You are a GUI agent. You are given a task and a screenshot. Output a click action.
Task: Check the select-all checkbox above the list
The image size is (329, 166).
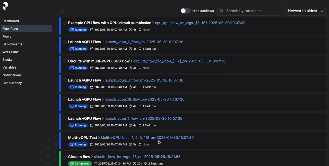pyautogui.click(x=61, y=11)
